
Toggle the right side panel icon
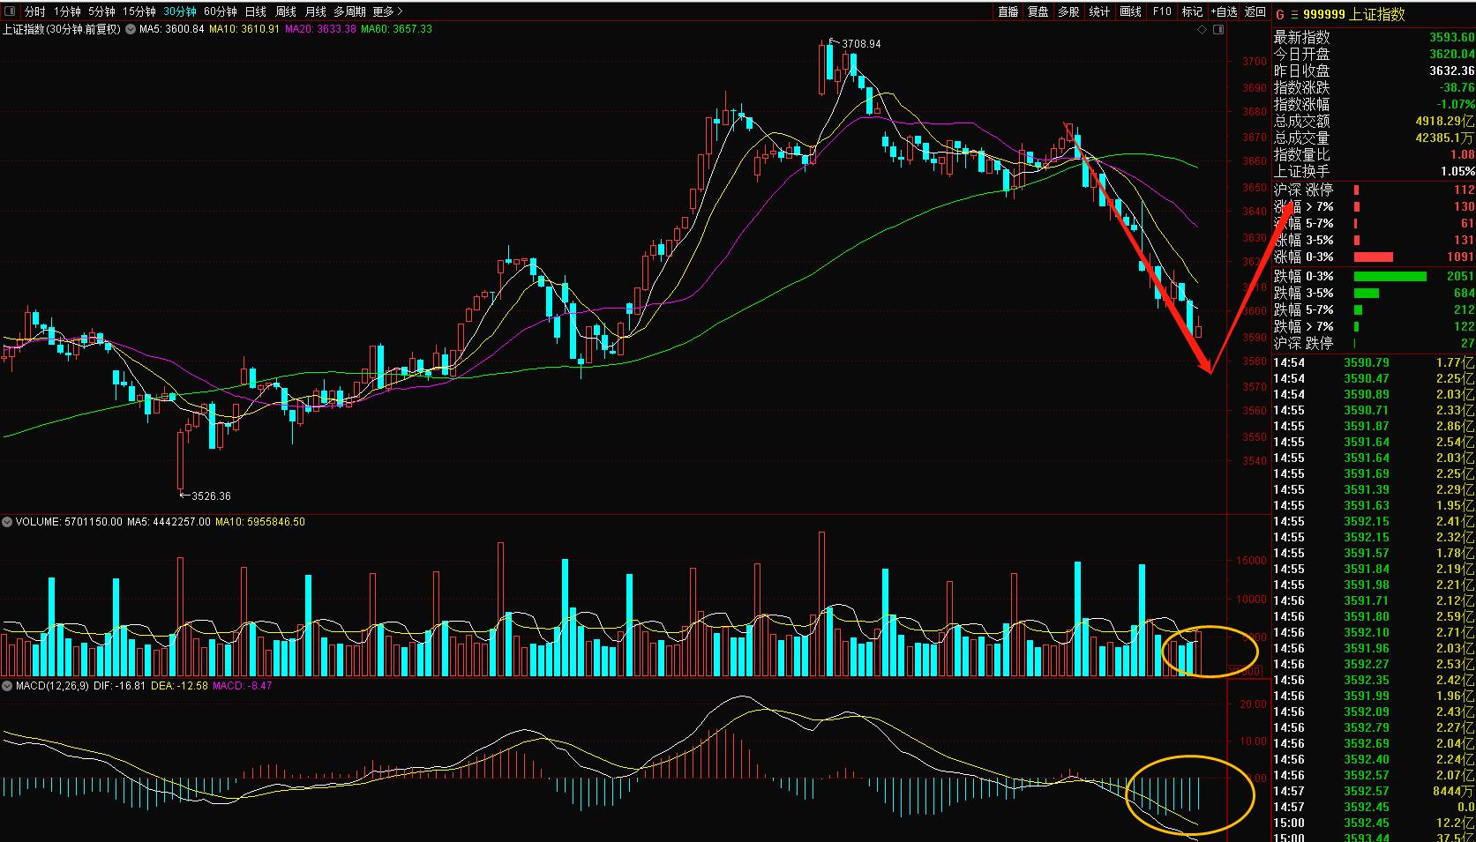tap(1218, 30)
